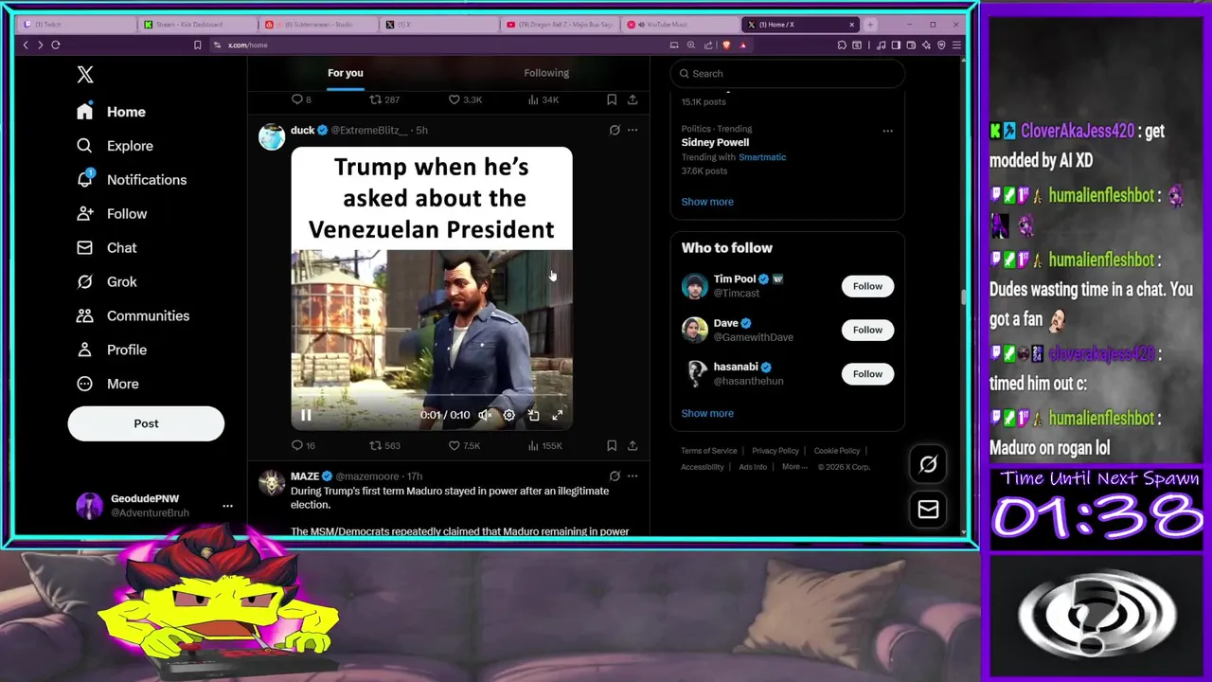Viewport: 1212px width, 682px height.
Task: Follow Tim Pool
Action: (x=867, y=286)
